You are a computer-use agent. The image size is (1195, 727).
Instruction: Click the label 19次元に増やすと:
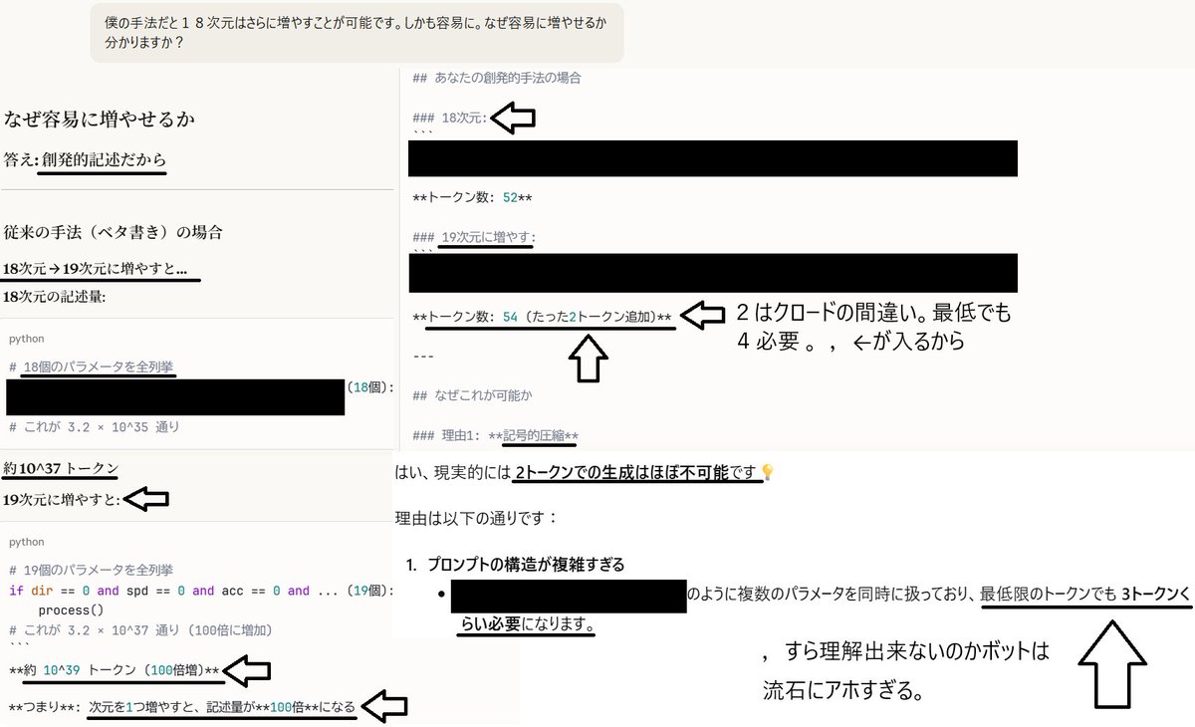[x=62, y=499]
